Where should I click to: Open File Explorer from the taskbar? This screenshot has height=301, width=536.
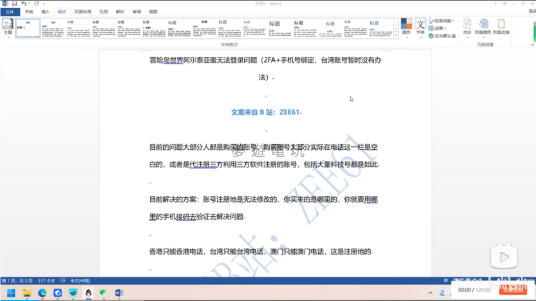coord(26,293)
